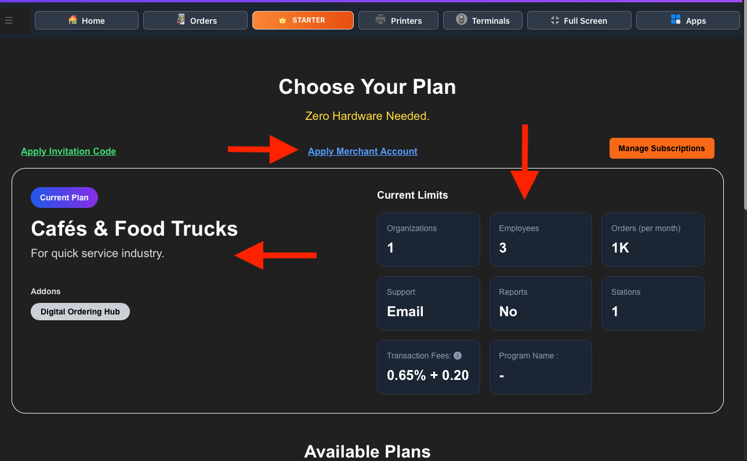
Task: Click the Apply Merchant Account link
Action: (x=362, y=151)
